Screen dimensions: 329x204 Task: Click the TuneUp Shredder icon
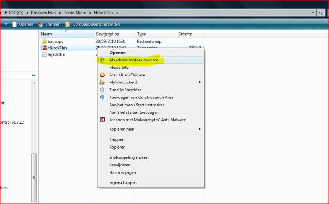(102, 90)
